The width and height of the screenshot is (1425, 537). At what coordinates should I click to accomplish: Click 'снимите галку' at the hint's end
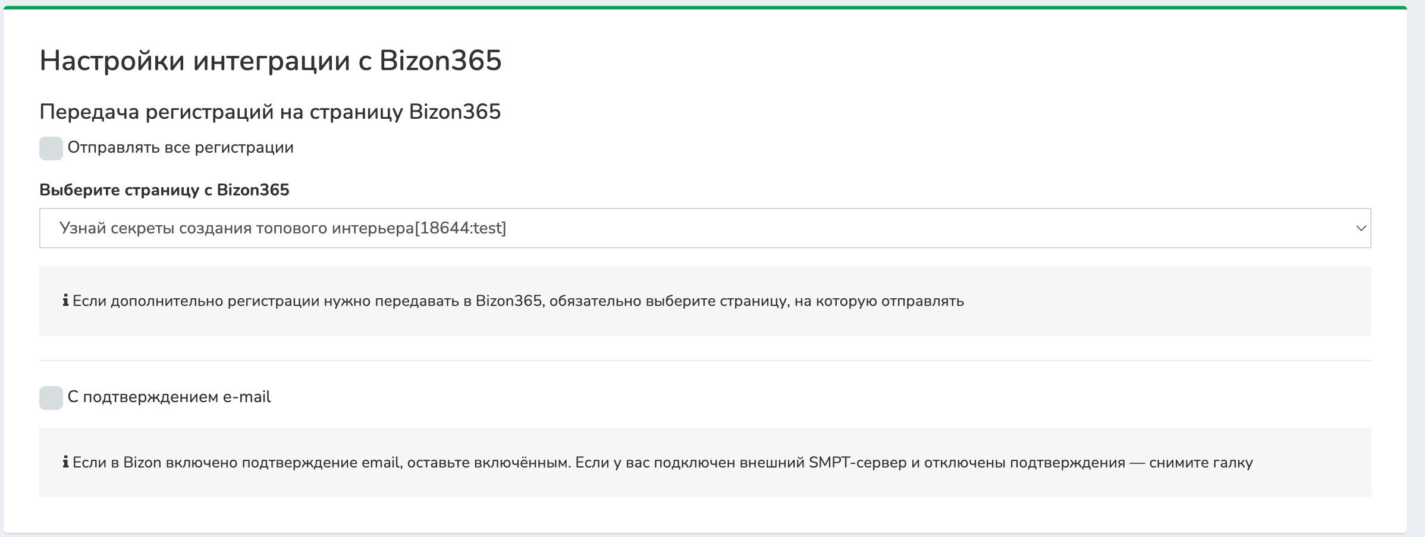(1201, 463)
